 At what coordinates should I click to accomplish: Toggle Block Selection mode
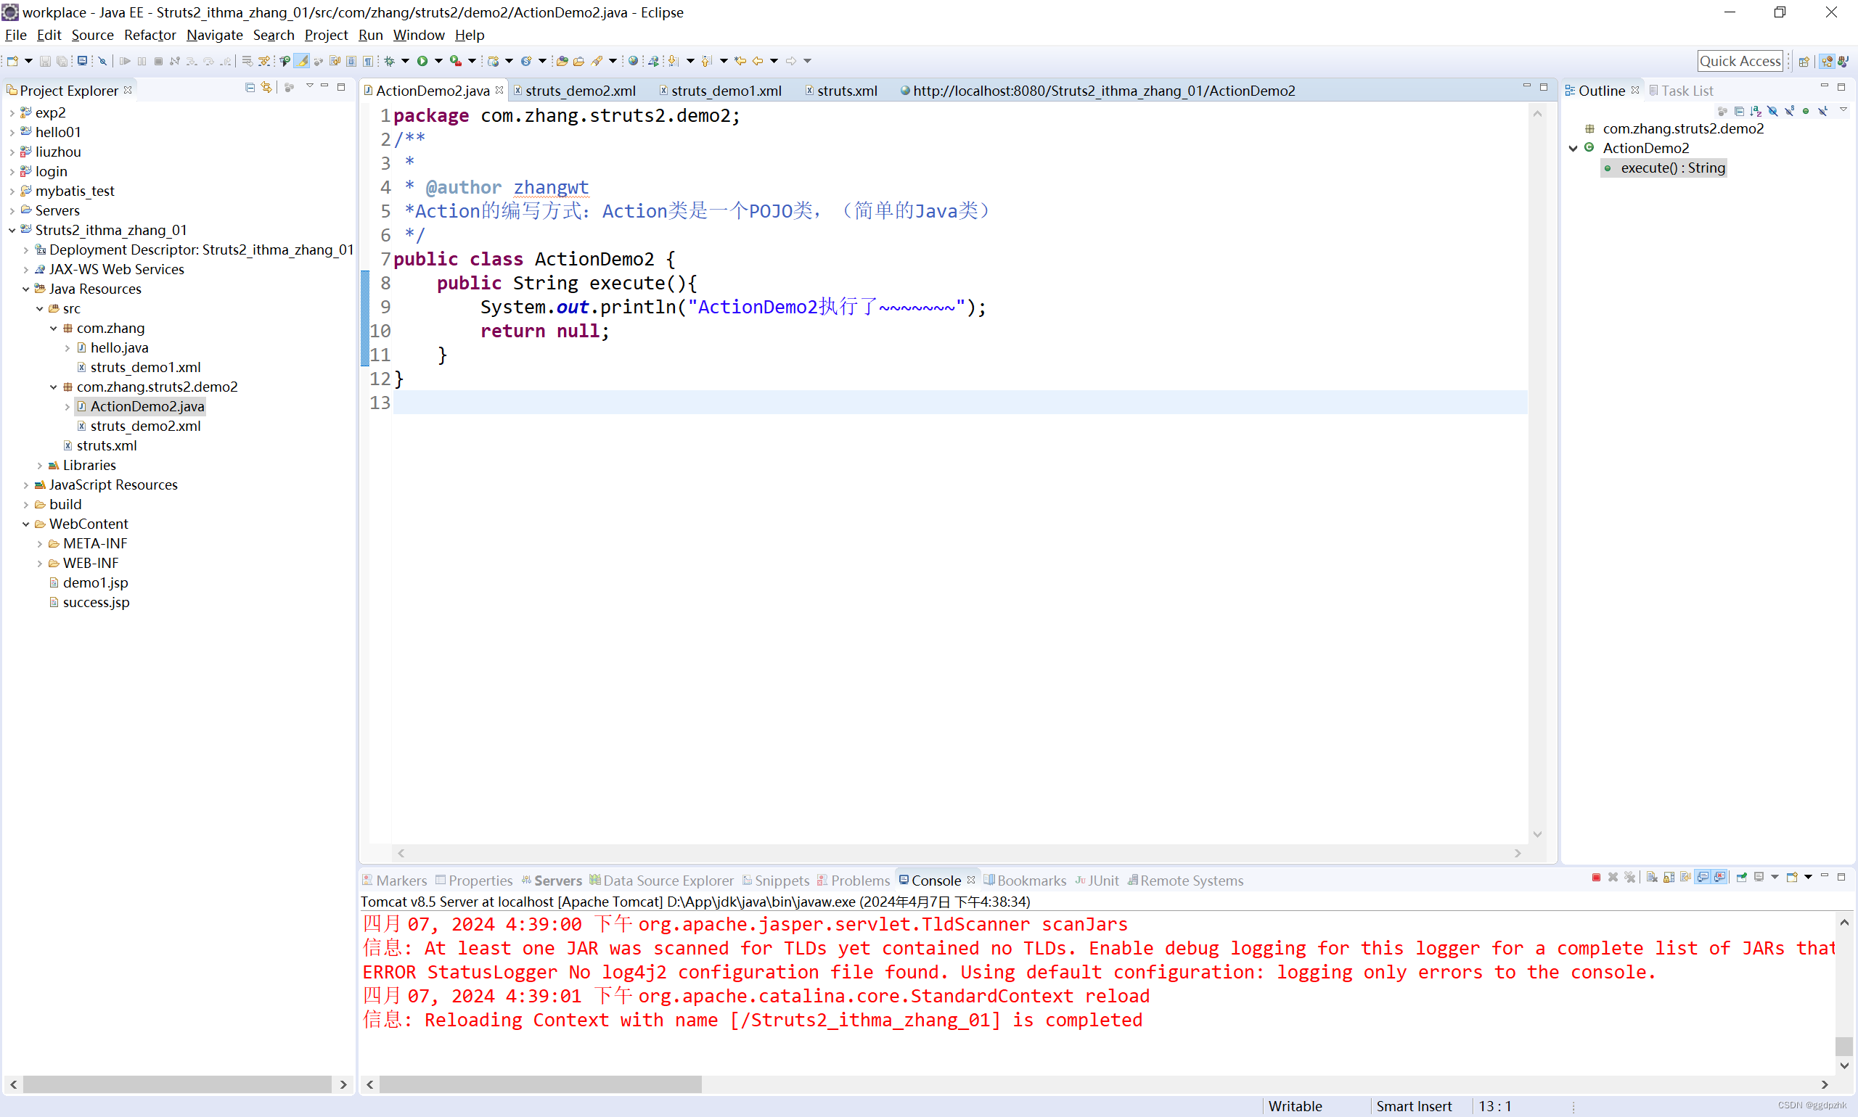pos(351,61)
